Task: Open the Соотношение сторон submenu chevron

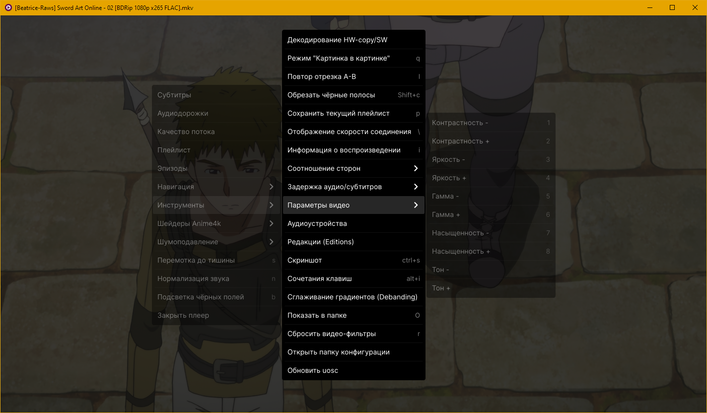Action: pyautogui.click(x=416, y=168)
